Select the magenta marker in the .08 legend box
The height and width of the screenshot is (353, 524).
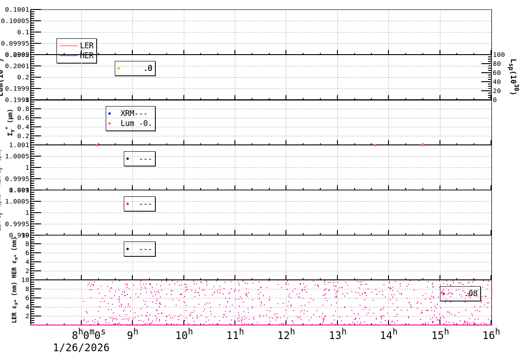click(444, 293)
